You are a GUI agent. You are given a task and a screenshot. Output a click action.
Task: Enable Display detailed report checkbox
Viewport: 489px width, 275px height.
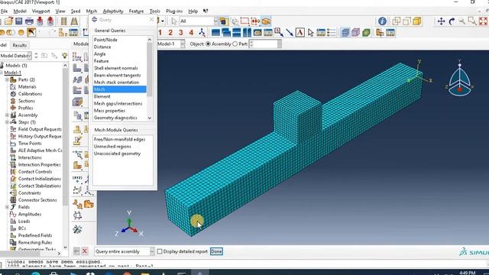[x=160, y=251]
